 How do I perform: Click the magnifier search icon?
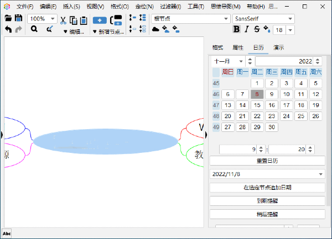coord(34,30)
